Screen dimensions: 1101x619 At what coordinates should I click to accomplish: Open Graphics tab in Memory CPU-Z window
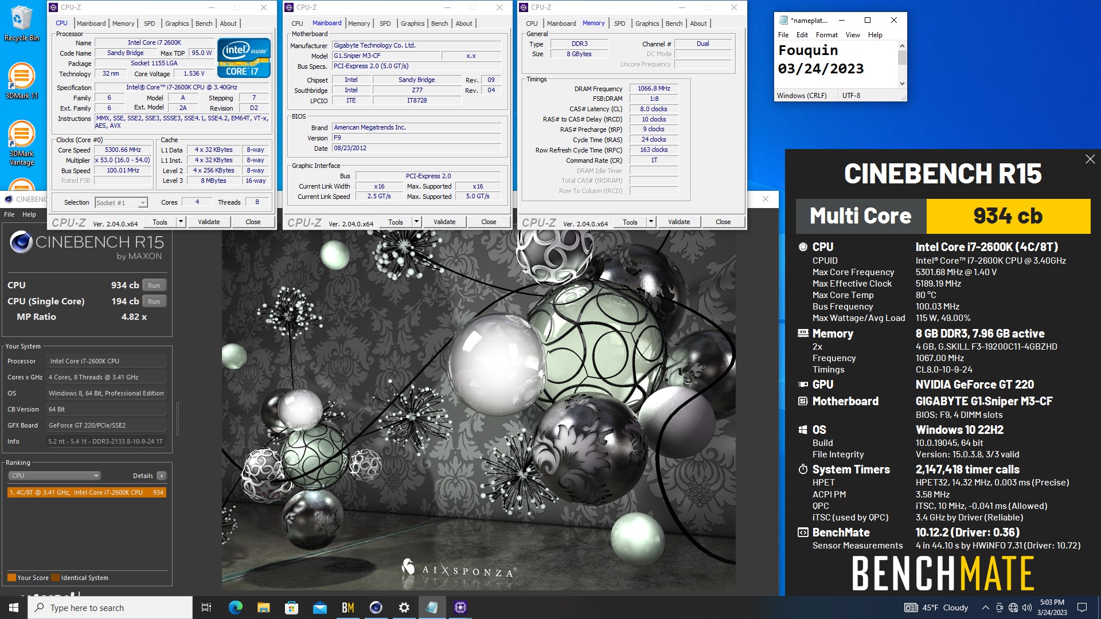[647, 23]
